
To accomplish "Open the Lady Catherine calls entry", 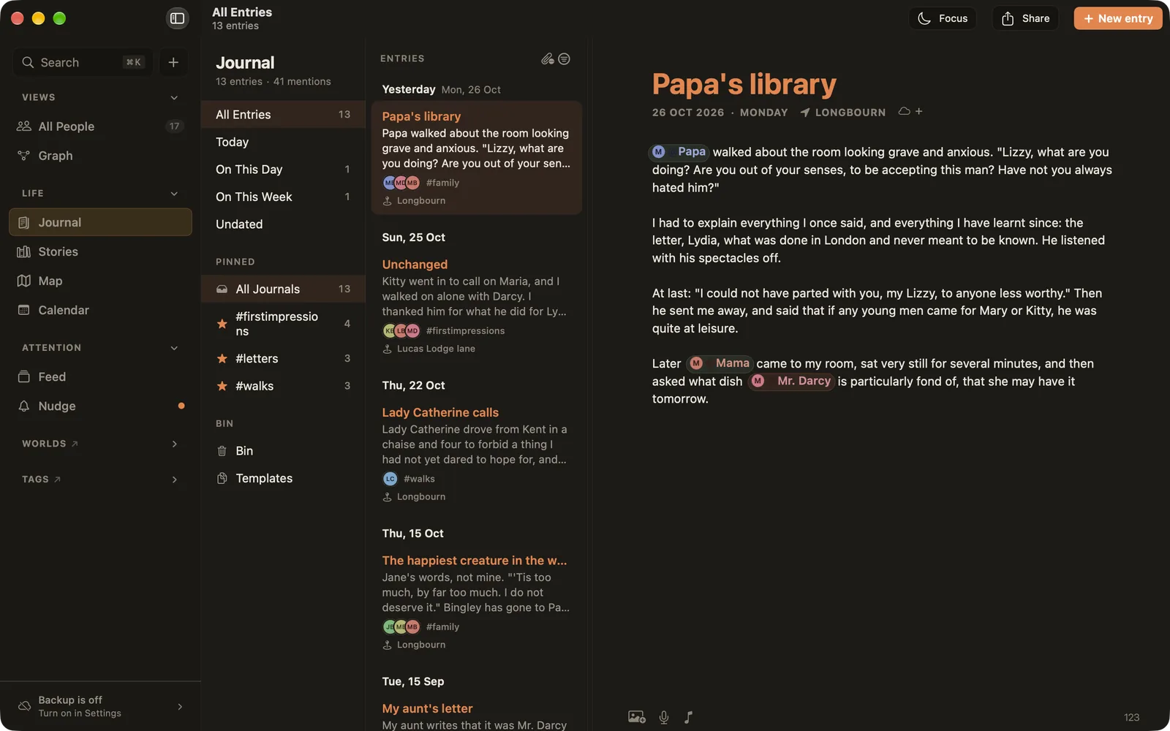I will pyautogui.click(x=476, y=454).
